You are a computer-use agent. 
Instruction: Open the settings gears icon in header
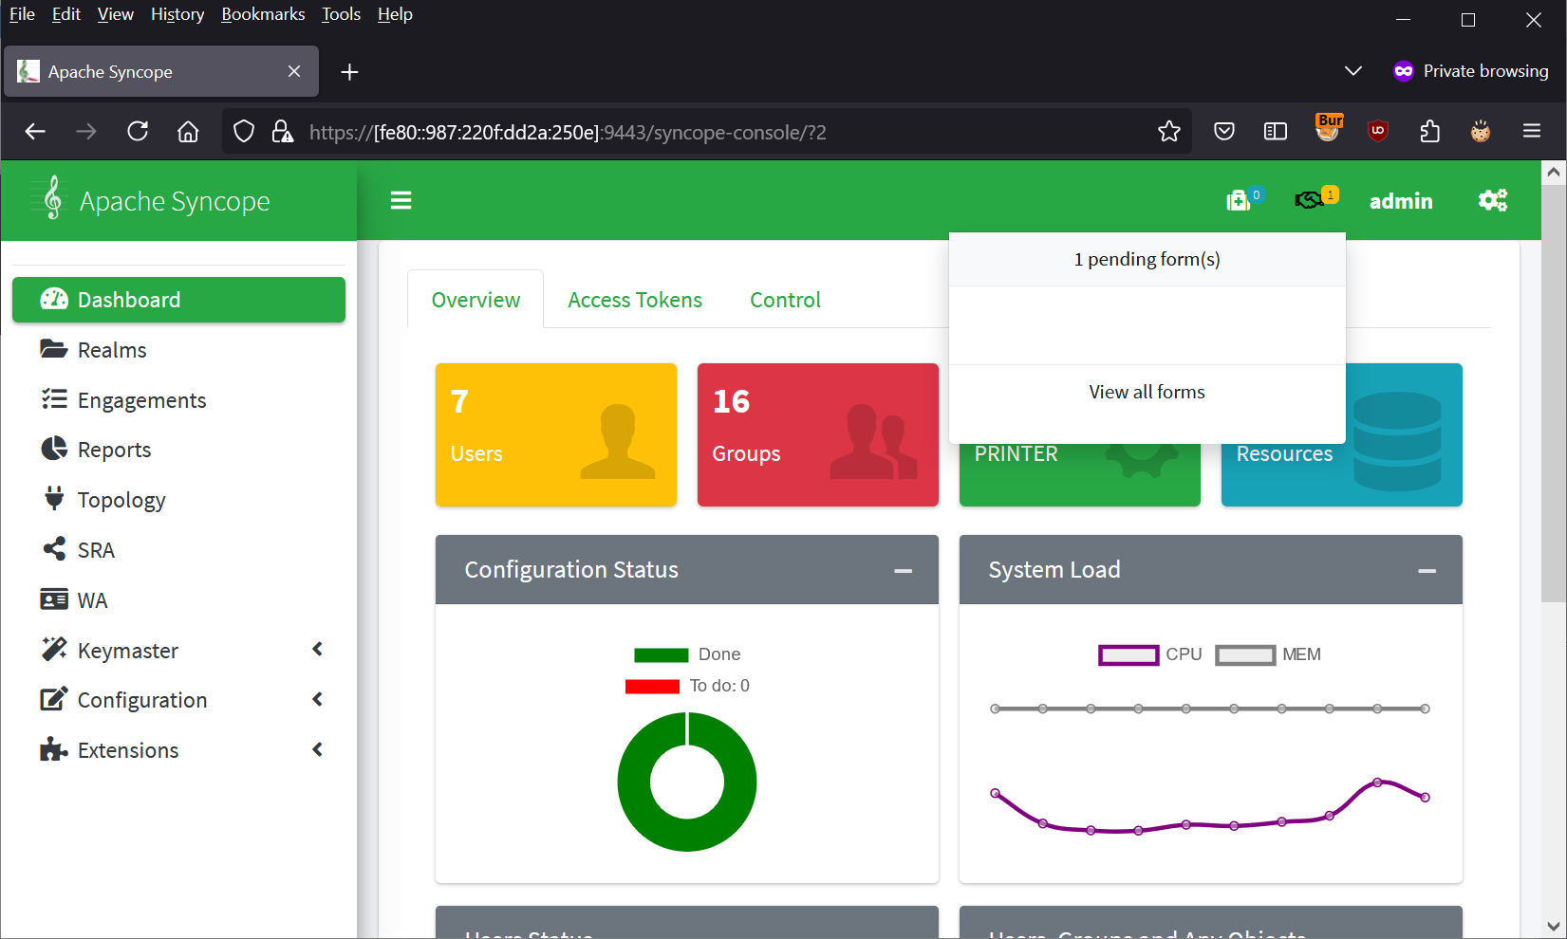click(1493, 200)
